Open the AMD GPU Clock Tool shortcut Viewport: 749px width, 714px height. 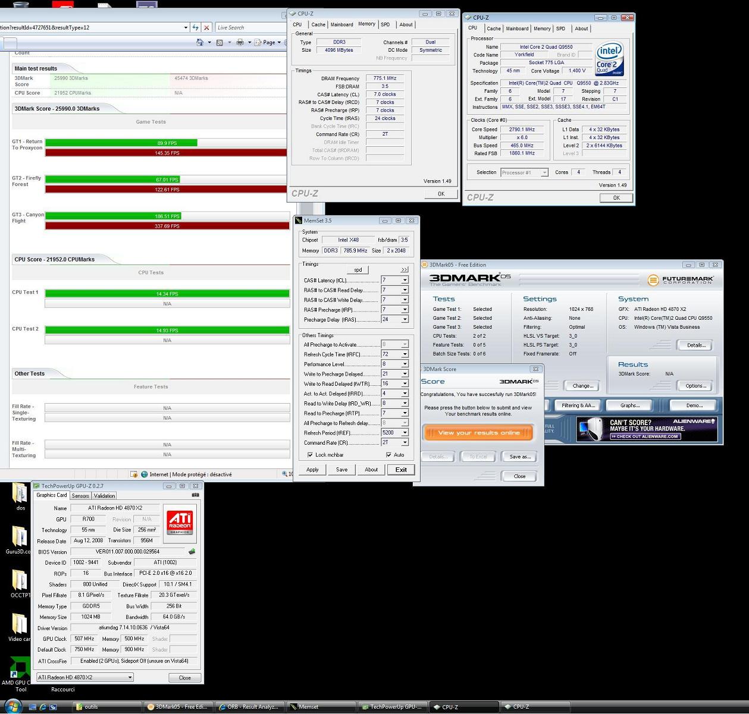click(20, 674)
